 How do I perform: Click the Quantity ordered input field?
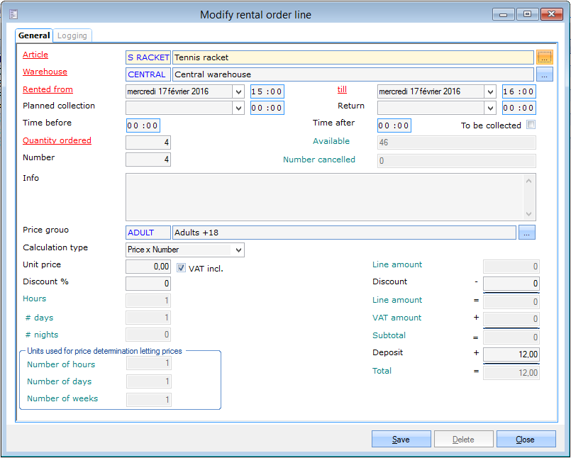148,143
